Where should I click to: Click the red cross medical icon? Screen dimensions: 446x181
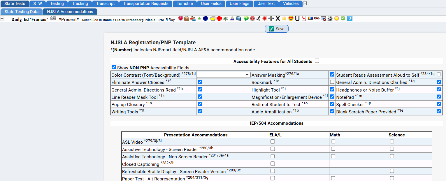[219, 18]
